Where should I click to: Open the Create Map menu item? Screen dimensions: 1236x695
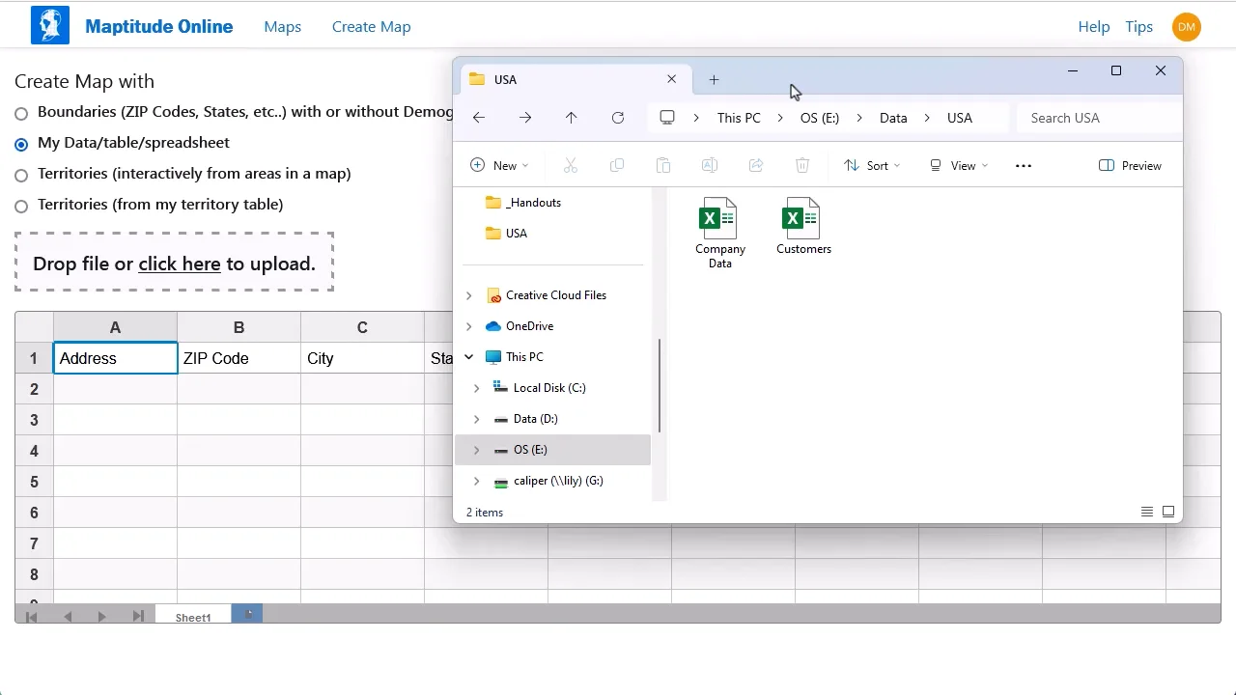point(371,27)
